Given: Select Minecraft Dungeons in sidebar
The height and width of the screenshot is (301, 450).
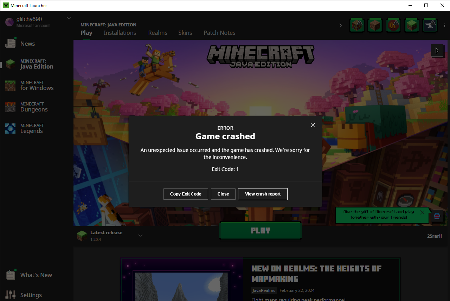Looking at the screenshot, I should [27, 107].
